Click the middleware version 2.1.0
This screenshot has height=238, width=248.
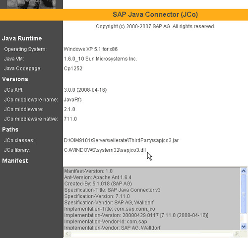(x=69, y=109)
